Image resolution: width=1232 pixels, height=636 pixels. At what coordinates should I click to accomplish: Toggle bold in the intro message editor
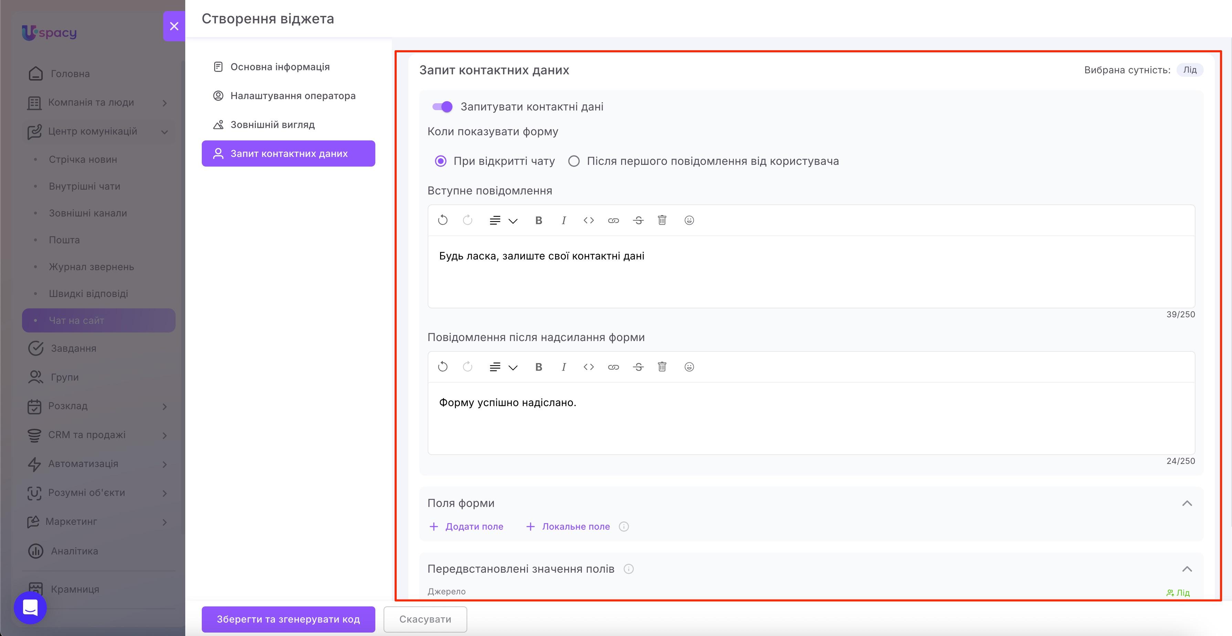click(539, 221)
